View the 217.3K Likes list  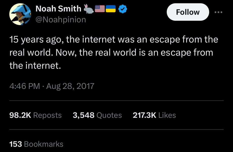pyautogui.click(x=154, y=115)
